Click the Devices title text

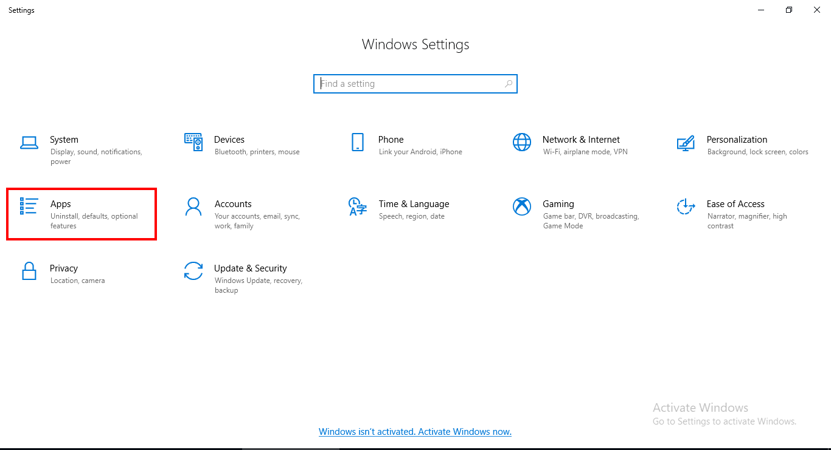[x=229, y=140]
